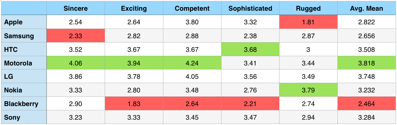Click the Motorola row label

click(x=18, y=63)
